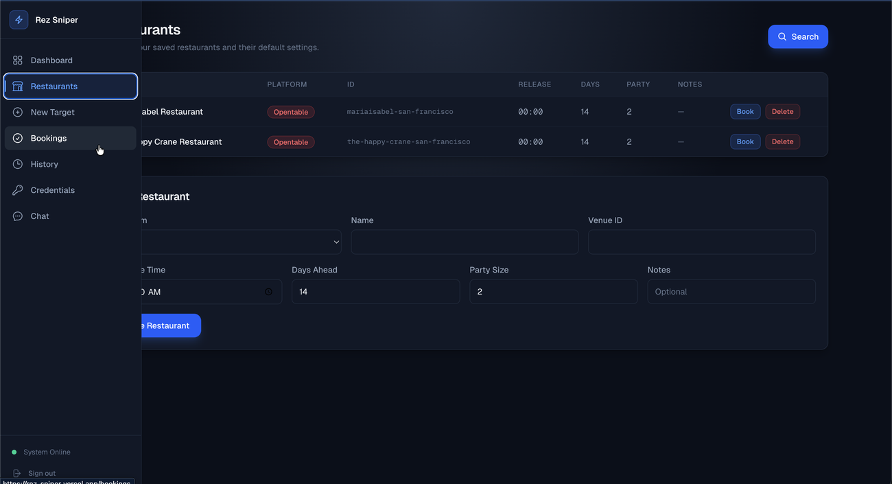This screenshot has height=484, width=892.
Task: Click the Opentable badge in the first row
Action: coord(291,112)
